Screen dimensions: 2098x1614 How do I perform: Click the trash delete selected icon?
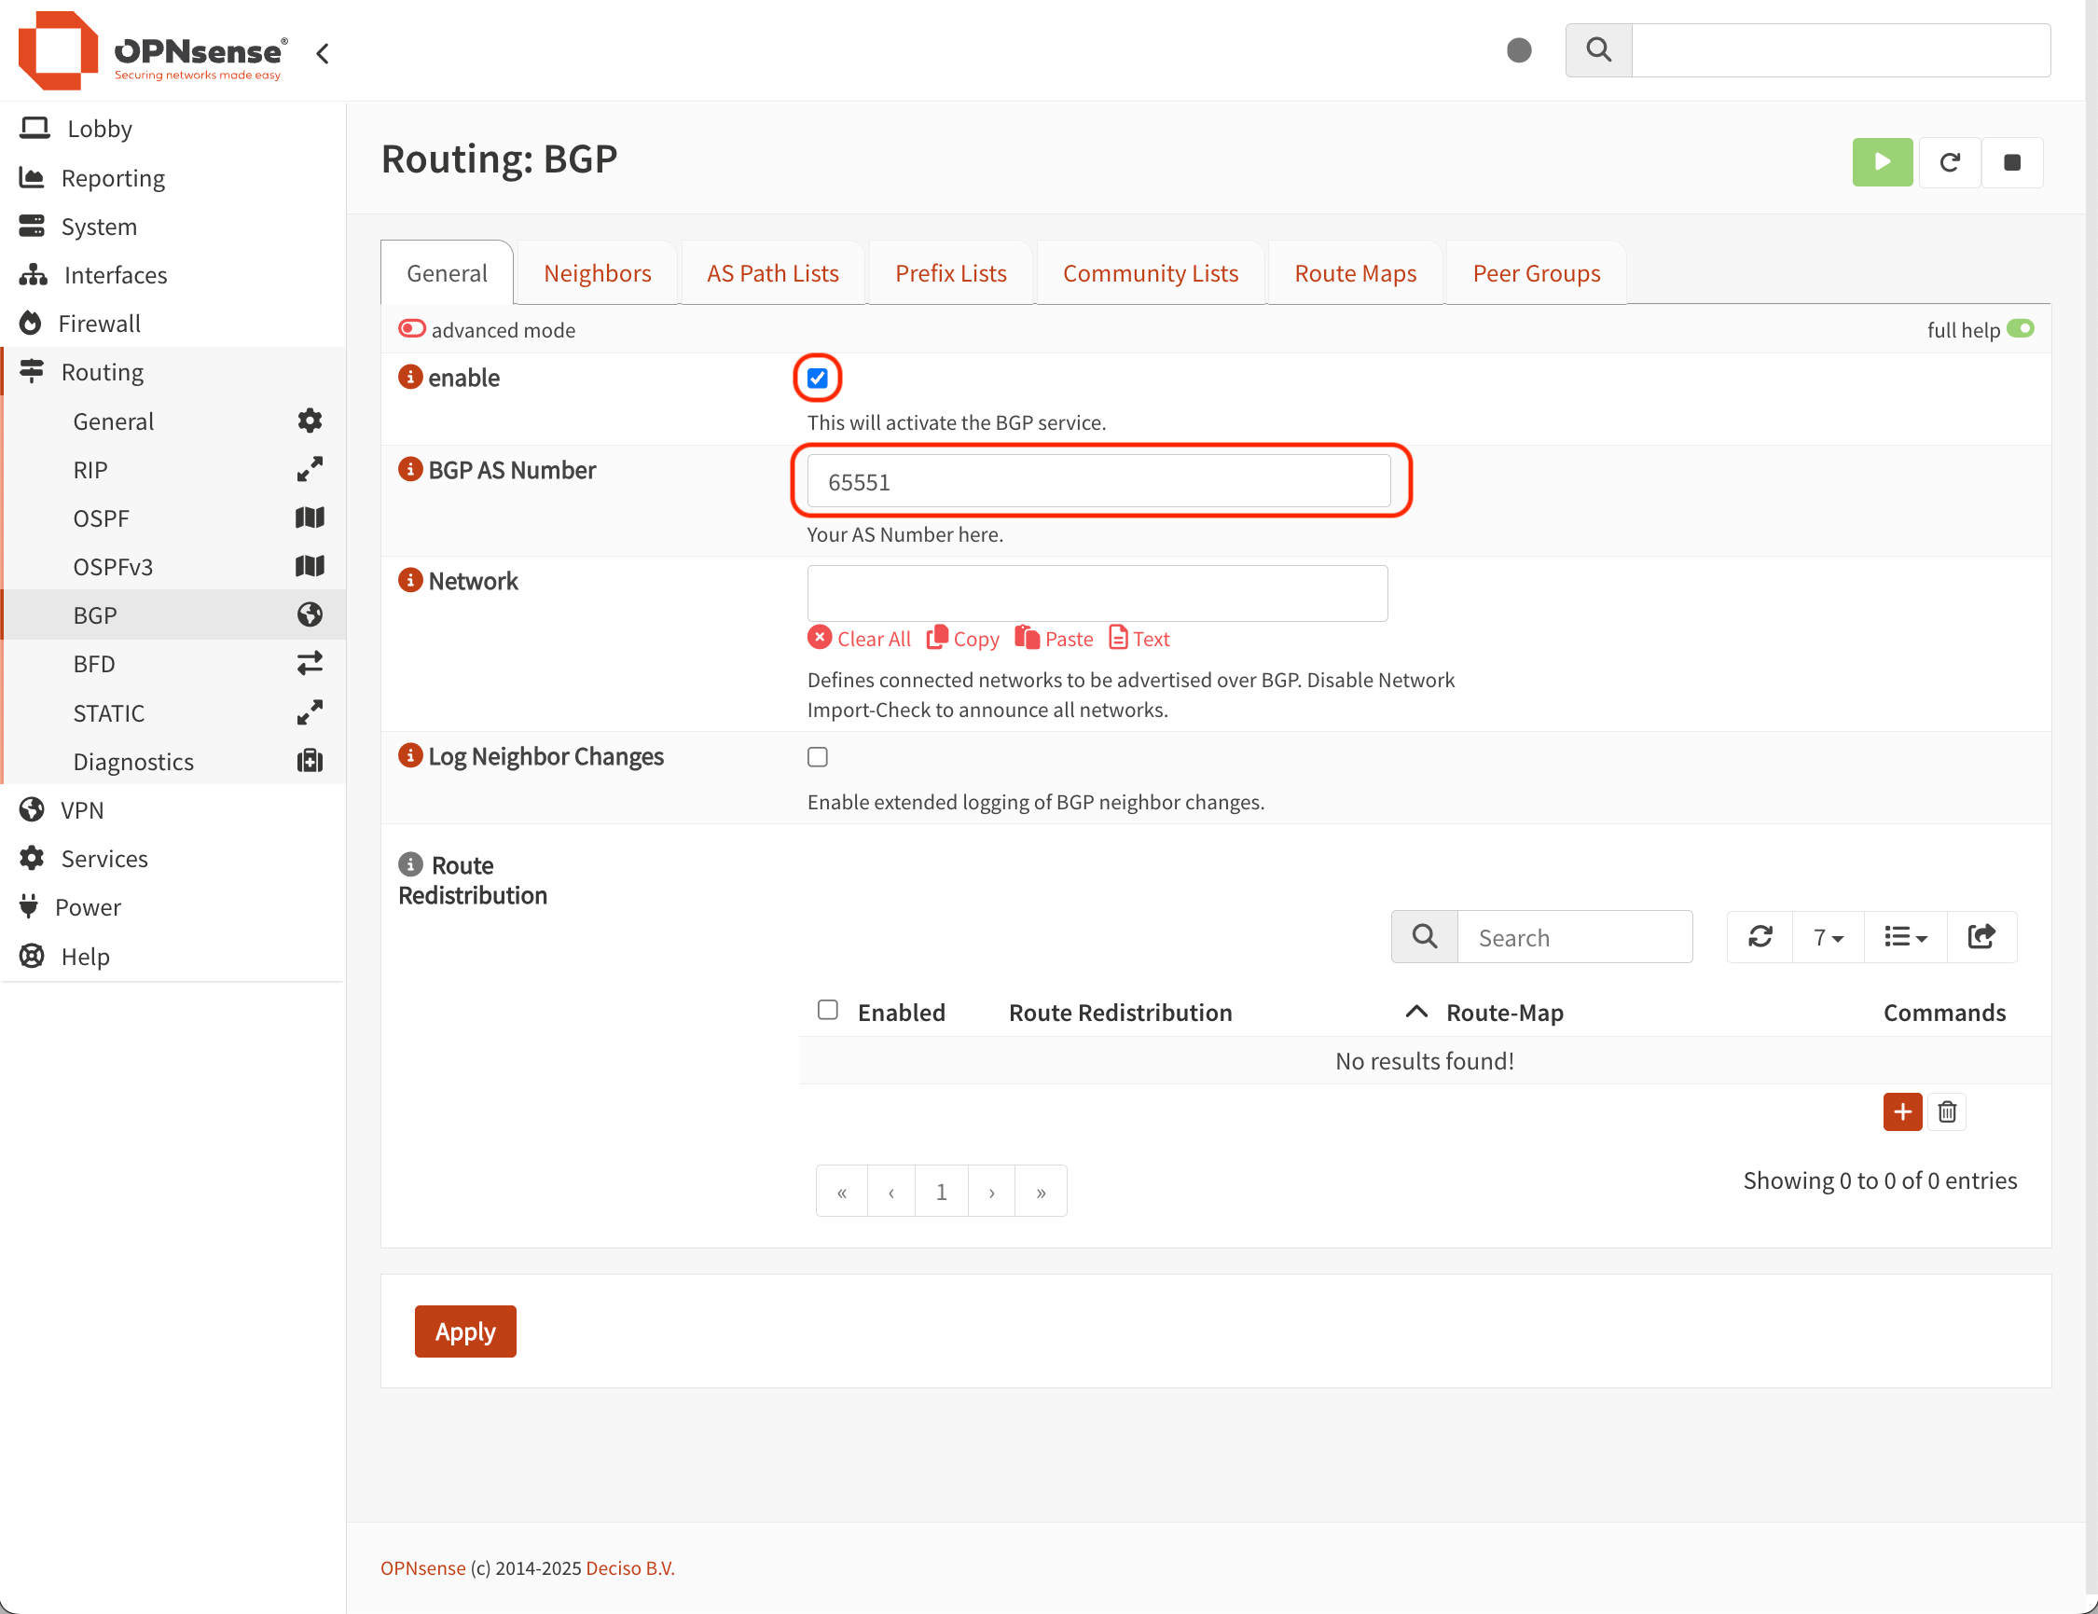point(1946,1111)
